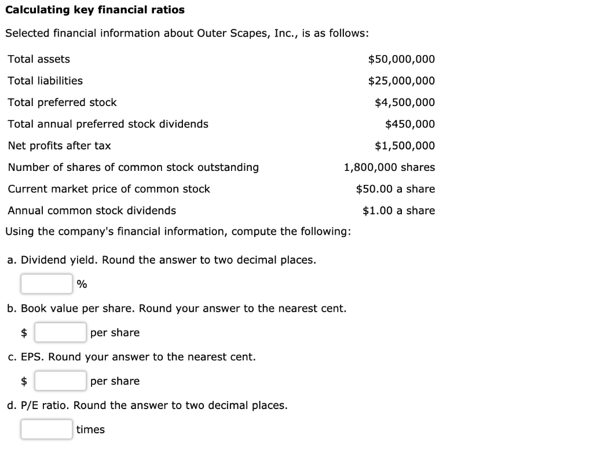Viewport: 593px width, 460px height.
Task: Click the Book value per share input field
Action: pyautogui.click(x=60, y=331)
